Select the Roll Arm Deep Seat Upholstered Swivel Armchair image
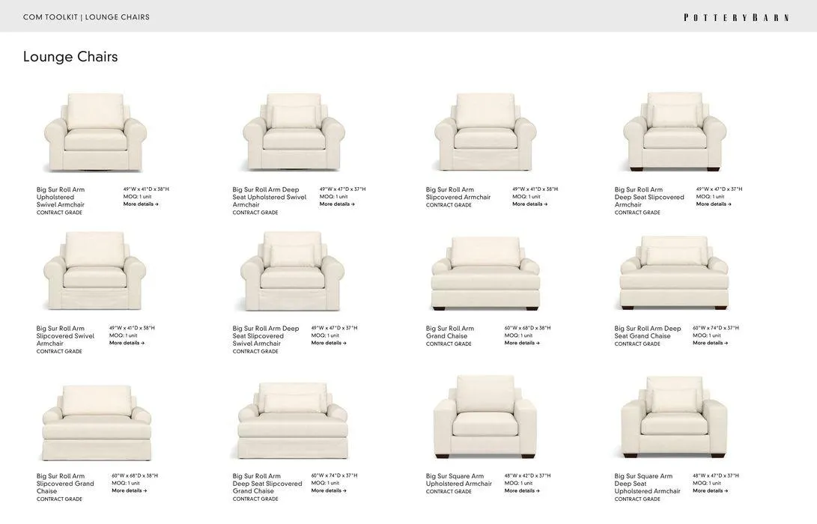This screenshot has height=524, width=817. (294, 132)
